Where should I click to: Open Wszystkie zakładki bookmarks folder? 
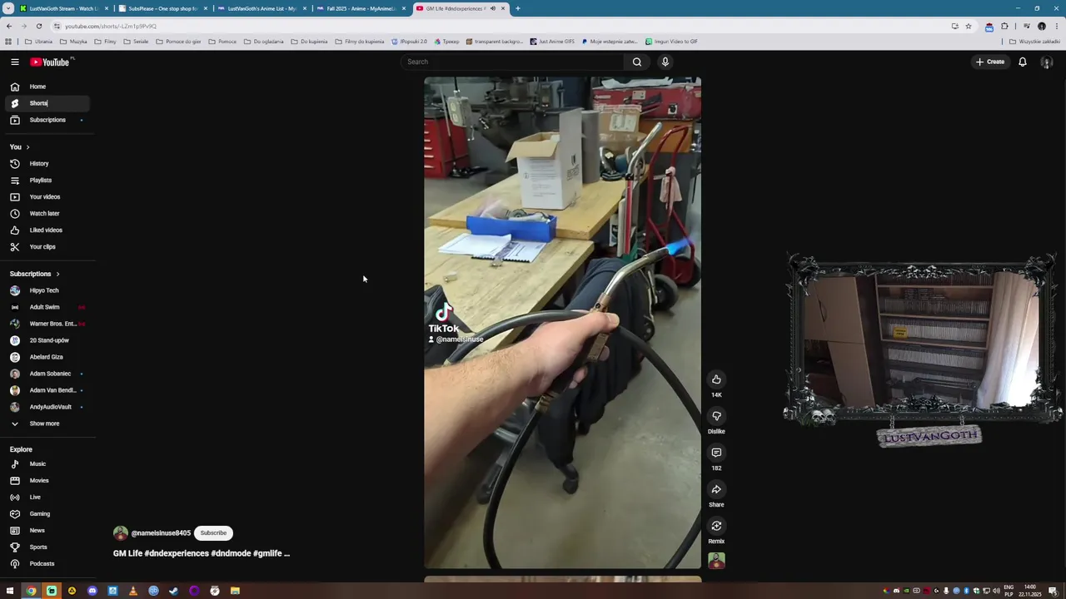[1036, 42]
